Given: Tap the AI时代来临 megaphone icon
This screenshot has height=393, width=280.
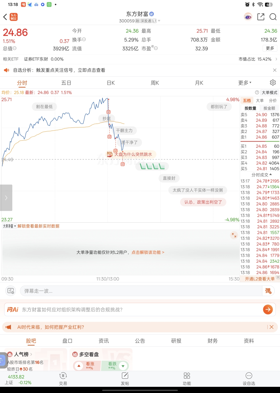Looking at the screenshot, I should pos(9,327).
